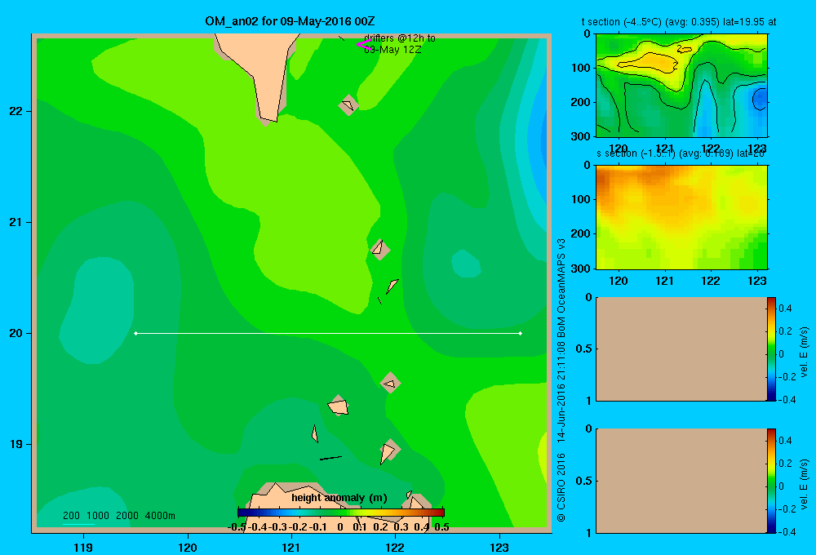Click the '-0.4' tick on the lower velocity color bar
The height and width of the screenshot is (555, 816).
click(787, 531)
